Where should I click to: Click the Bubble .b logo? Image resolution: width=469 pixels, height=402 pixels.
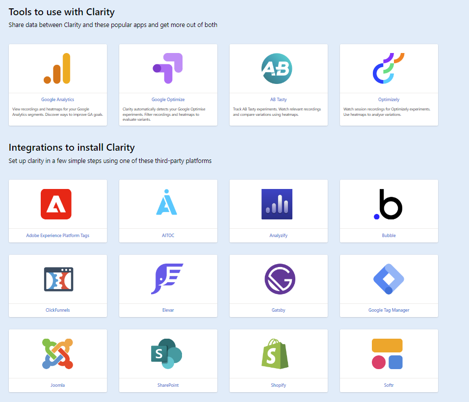388,204
